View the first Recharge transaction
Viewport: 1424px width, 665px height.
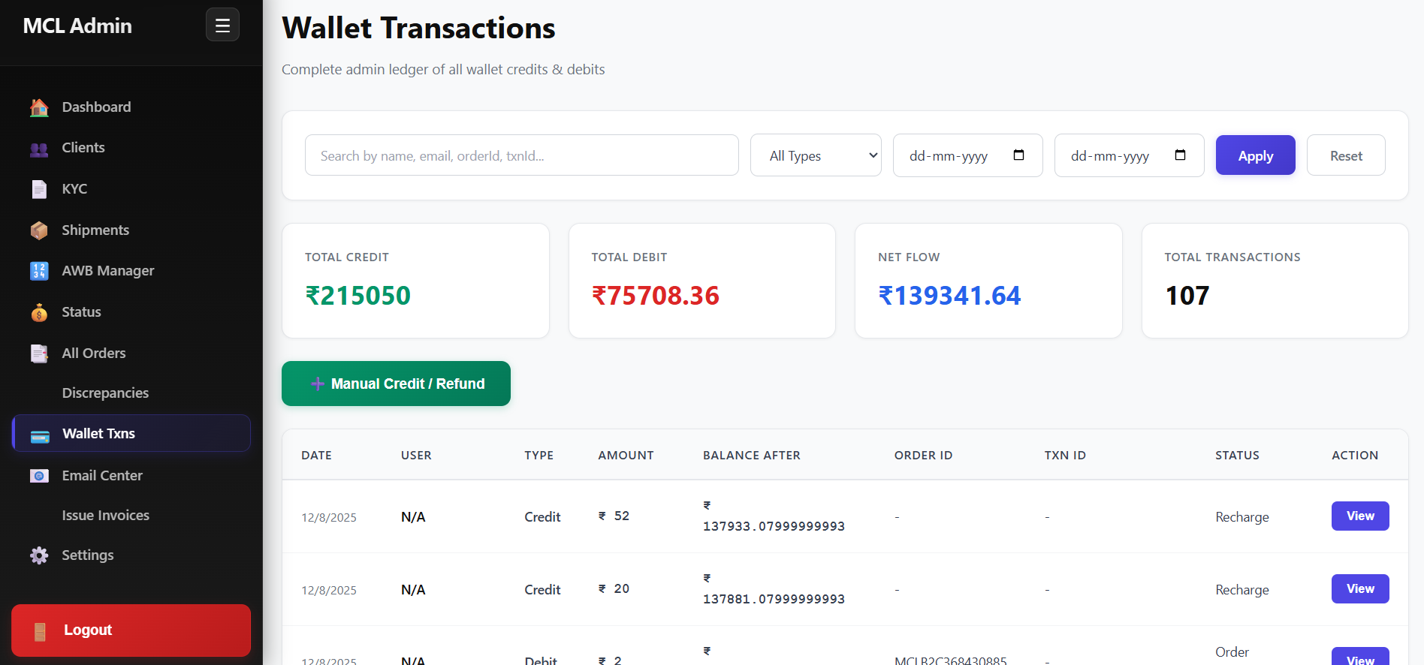(x=1359, y=516)
